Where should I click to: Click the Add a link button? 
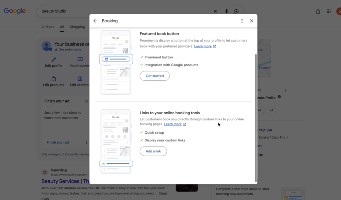(153, 151)
